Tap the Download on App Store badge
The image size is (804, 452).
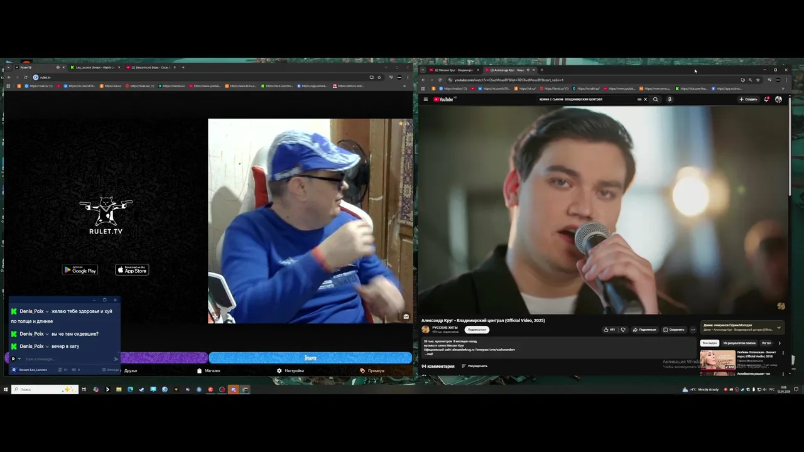point(132,270)
